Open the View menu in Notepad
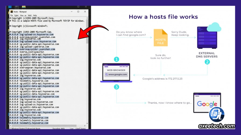The width and height of the screenshot is (241, 135). (x=22, y=15)
